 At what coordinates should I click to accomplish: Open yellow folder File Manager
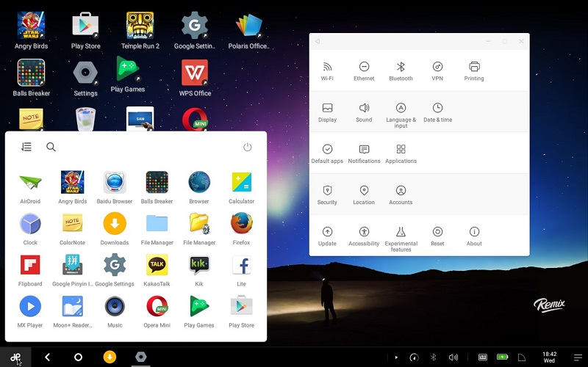point(199,228)
